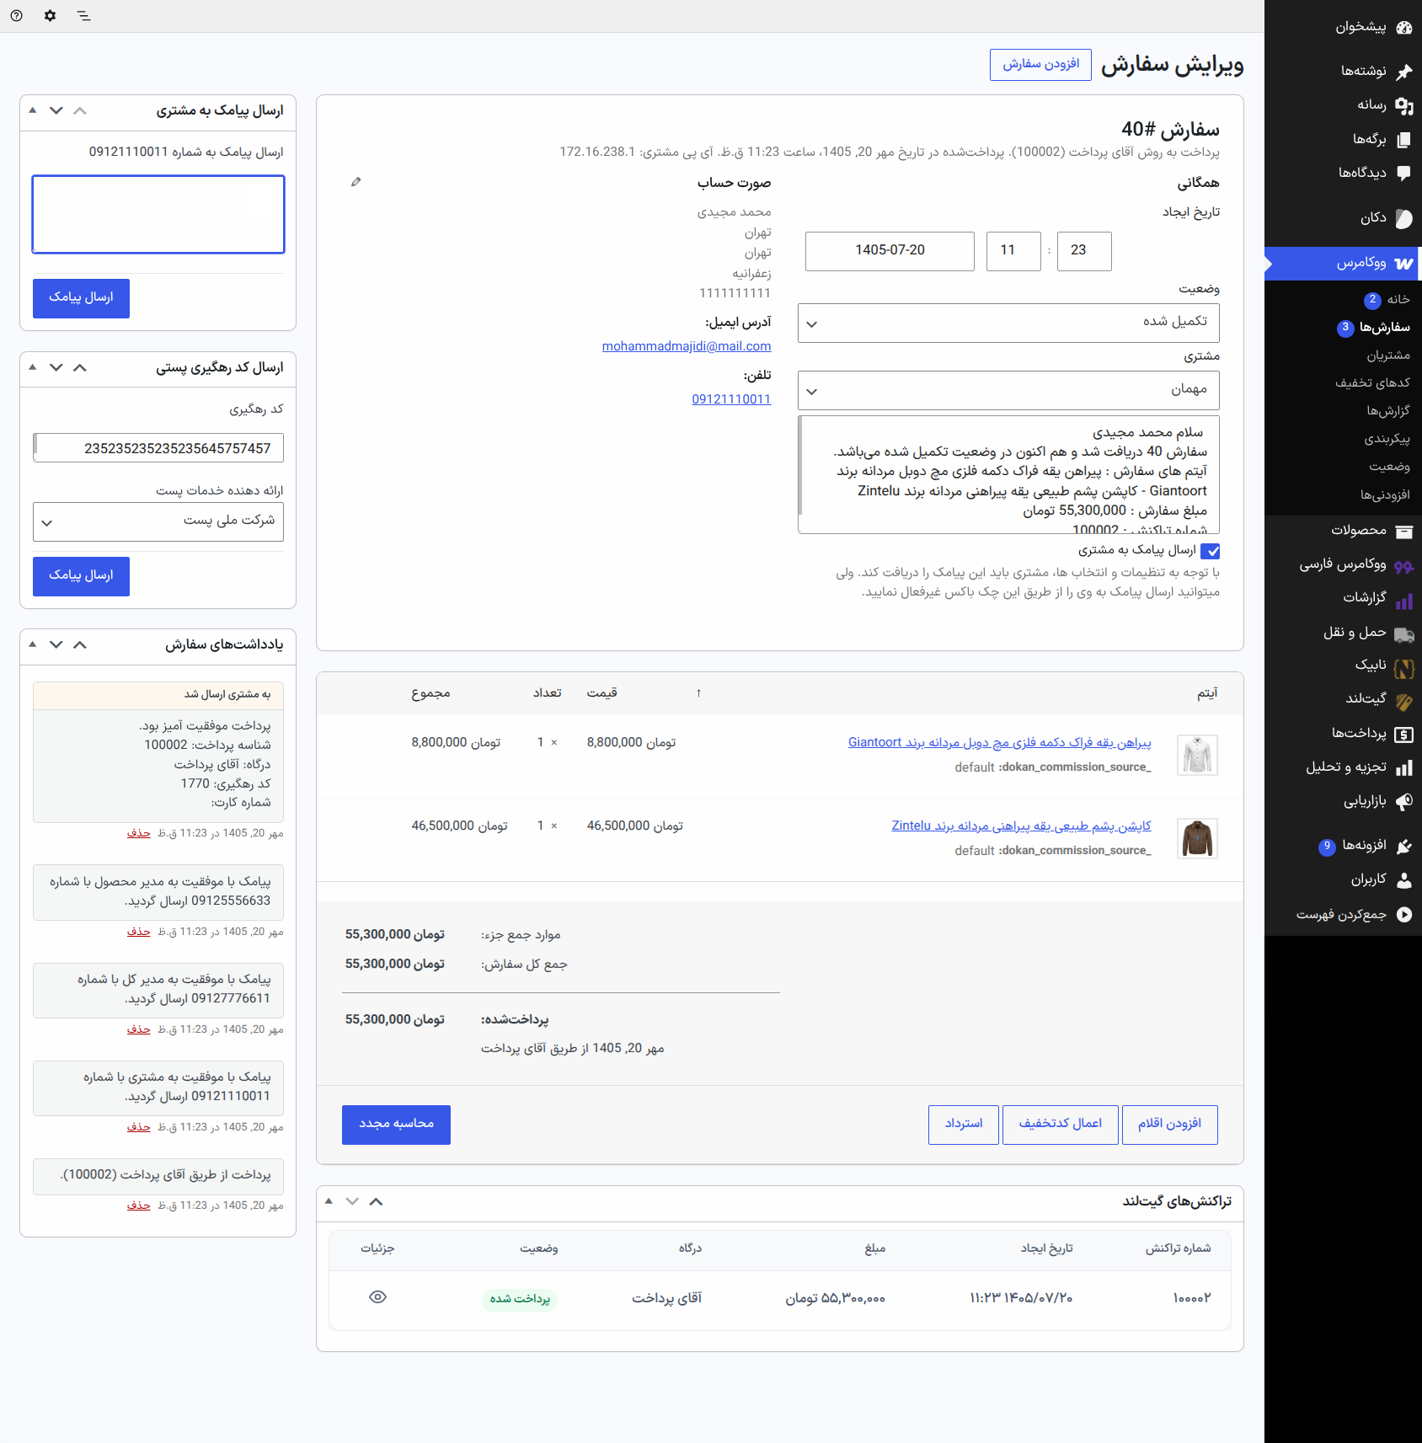The height and width of the screenshot is (1443, 1422).
Task: Click the پرداخت‌ها dollar icon
Action: [1403, 735]
